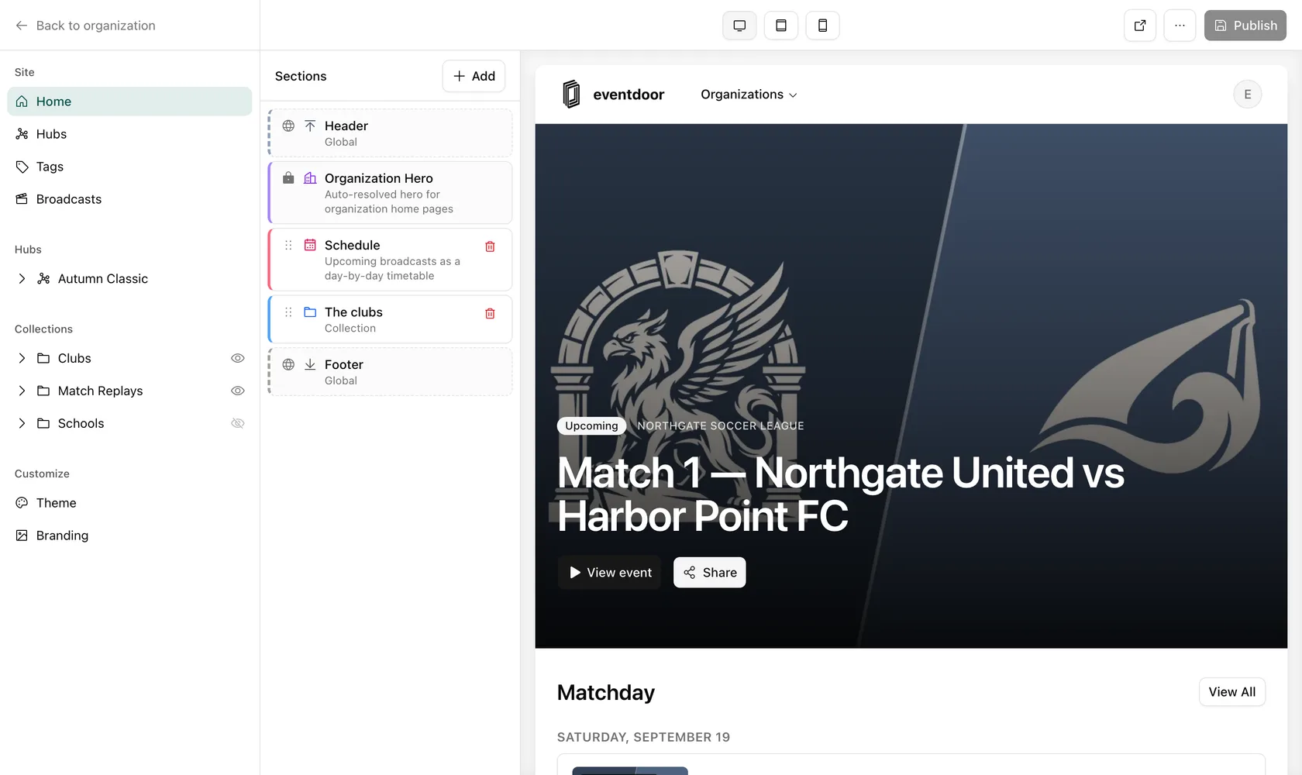
Task: Click the globe icon on Header section
Action: click(288, 126)
